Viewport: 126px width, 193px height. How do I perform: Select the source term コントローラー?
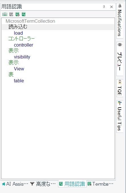[x=21, y=39]
